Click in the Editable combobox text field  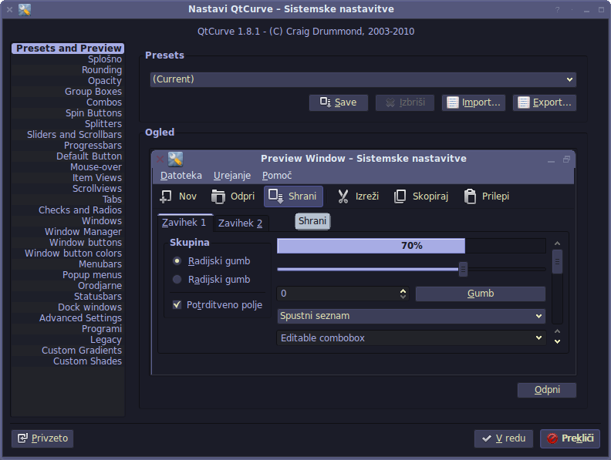click(x=405, y=337)
